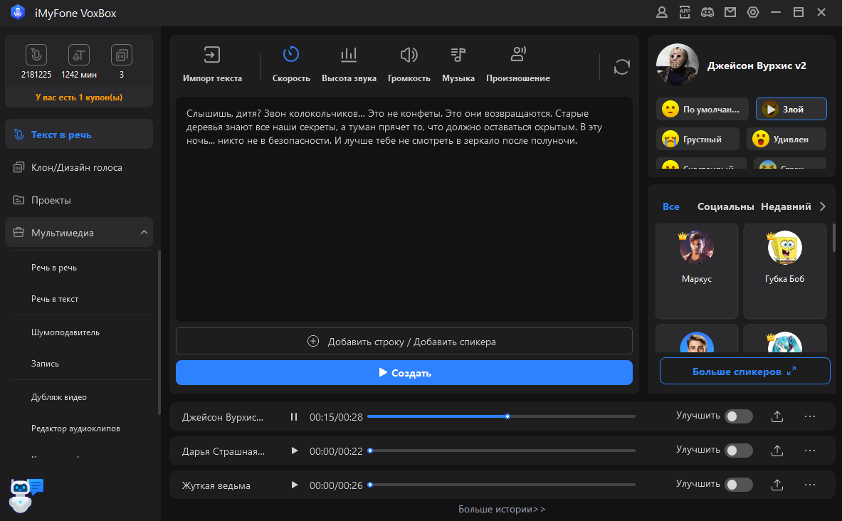
Task: Open more options for Жуткая ведьма clip
Action: pyautogui.click(x=809, y=485)
